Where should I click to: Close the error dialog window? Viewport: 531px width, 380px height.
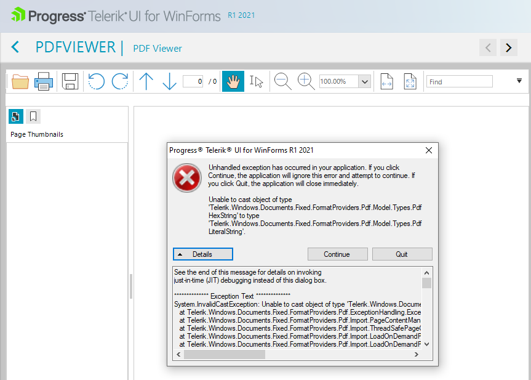click(x=429, y=150)
